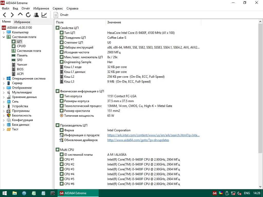Click the BIOS chip icon
The width and height of the screenshot is (263, 197).
coord(14,69)
